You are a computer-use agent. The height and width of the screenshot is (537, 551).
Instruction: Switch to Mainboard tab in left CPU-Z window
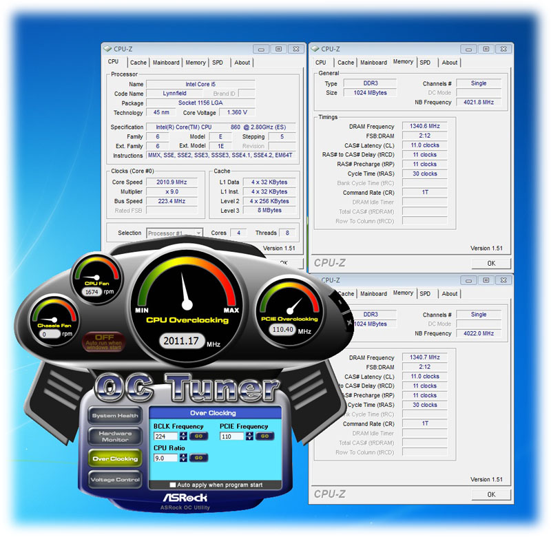tap(166, 63)
